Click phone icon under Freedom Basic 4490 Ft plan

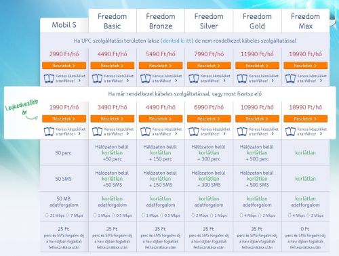coord(98,79)
